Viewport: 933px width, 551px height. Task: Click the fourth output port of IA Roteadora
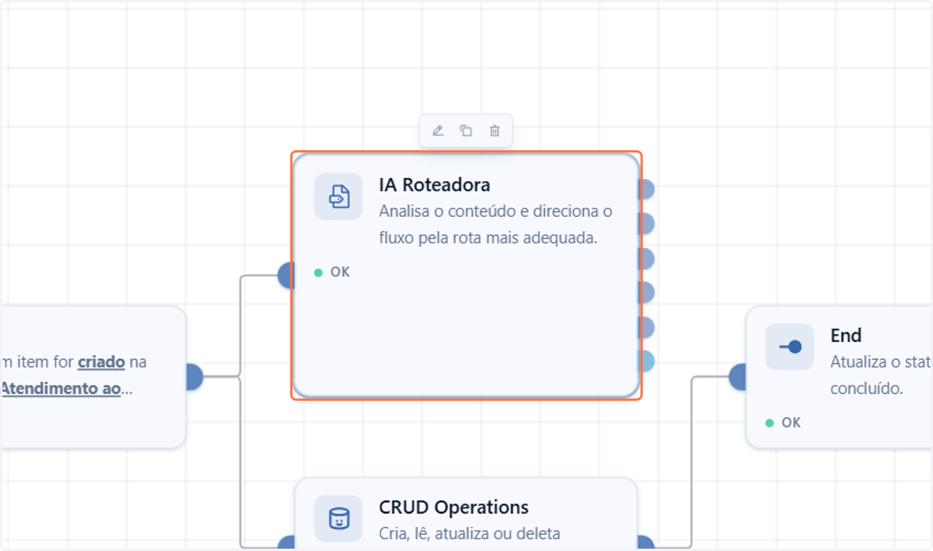(646, 292)
